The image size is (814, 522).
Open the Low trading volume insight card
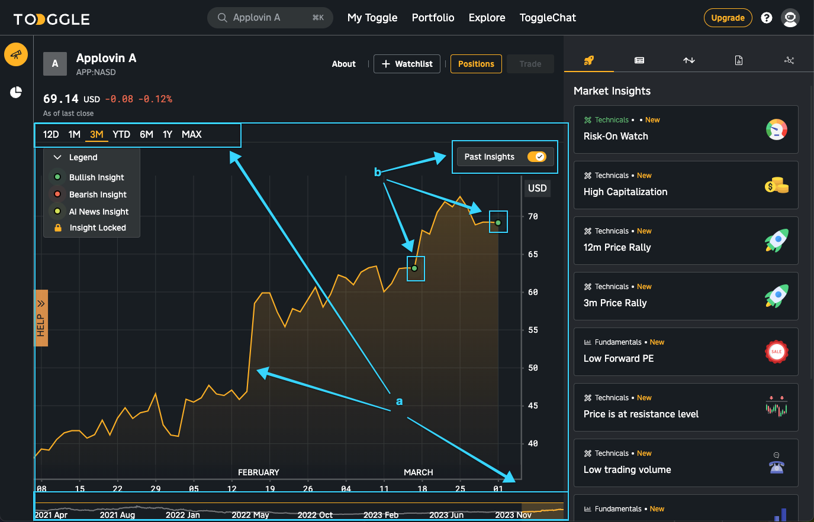tap(686, 463)
